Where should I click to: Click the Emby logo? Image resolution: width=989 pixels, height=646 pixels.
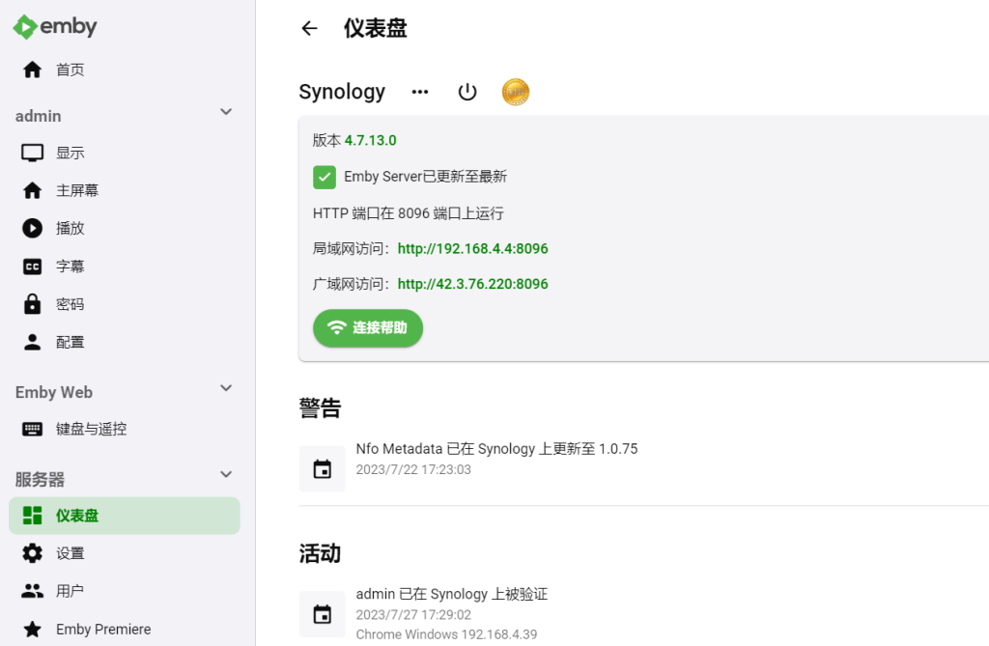(55, 26)
